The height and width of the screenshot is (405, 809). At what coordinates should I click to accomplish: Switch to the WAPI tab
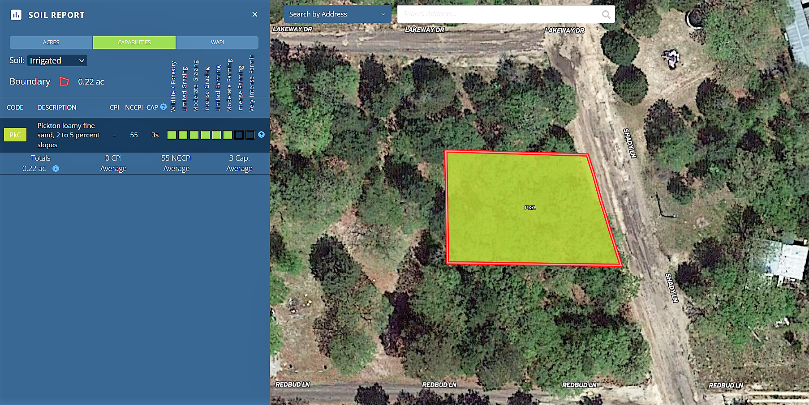[217, 43]
